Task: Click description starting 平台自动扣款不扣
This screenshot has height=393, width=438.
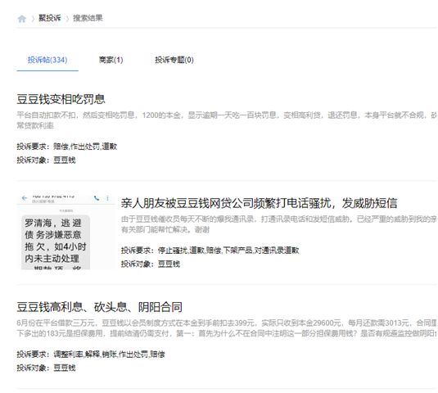Action: [x=227, y=120]
